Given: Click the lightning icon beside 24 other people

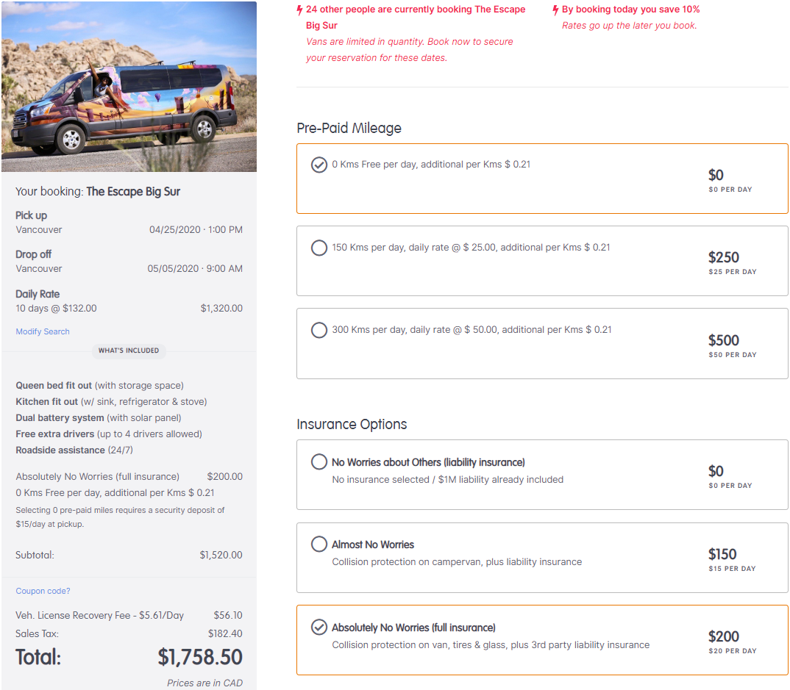Looking at the screenshot, I should click(299, 10).
